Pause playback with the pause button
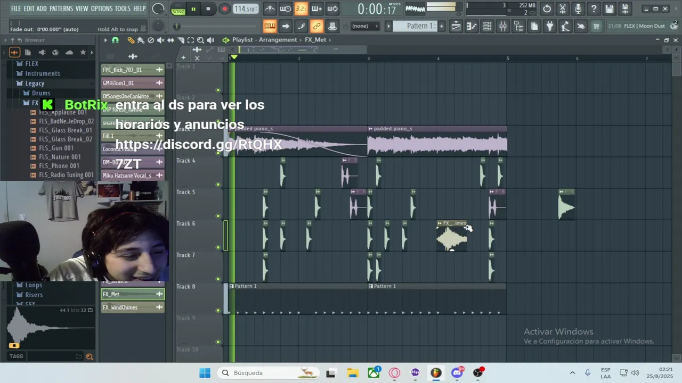 click(193, 9)
